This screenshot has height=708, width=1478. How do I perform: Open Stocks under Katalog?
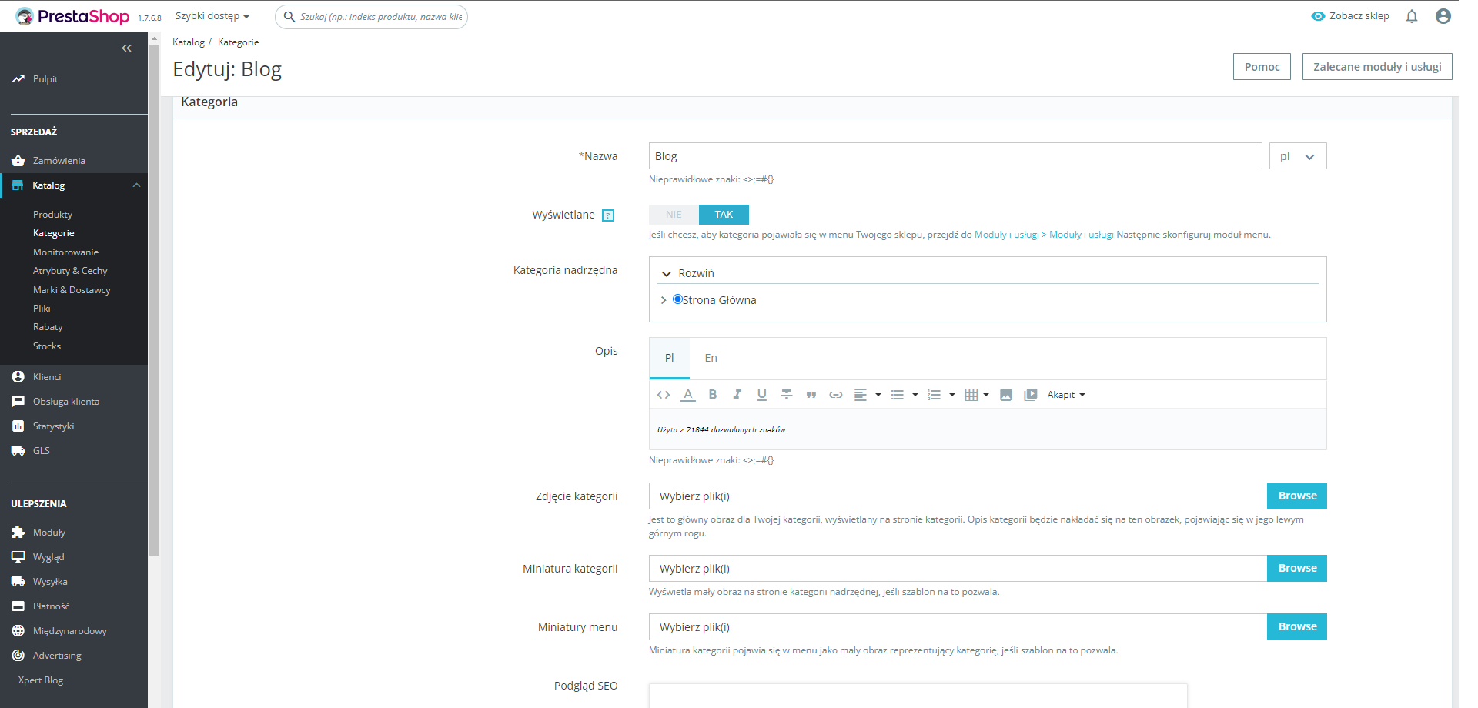tap(47, 346)
